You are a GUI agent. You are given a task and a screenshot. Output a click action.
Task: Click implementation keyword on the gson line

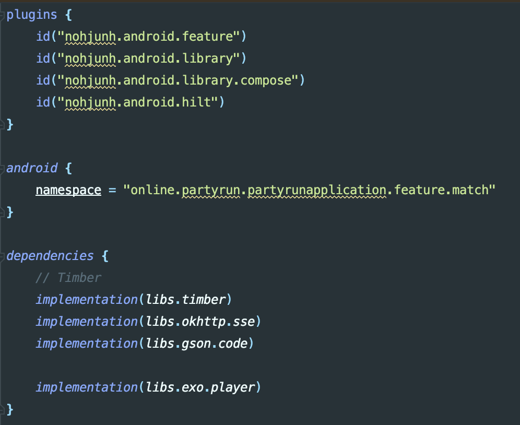pyautogui.click(x=87, y=344)
